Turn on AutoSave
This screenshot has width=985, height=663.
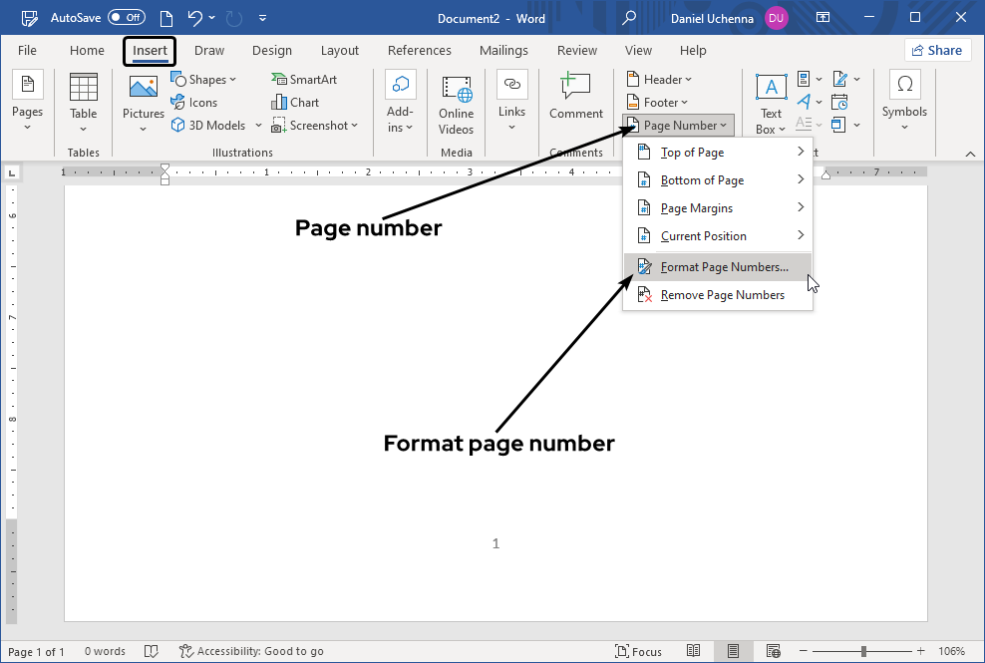[127, 16]
